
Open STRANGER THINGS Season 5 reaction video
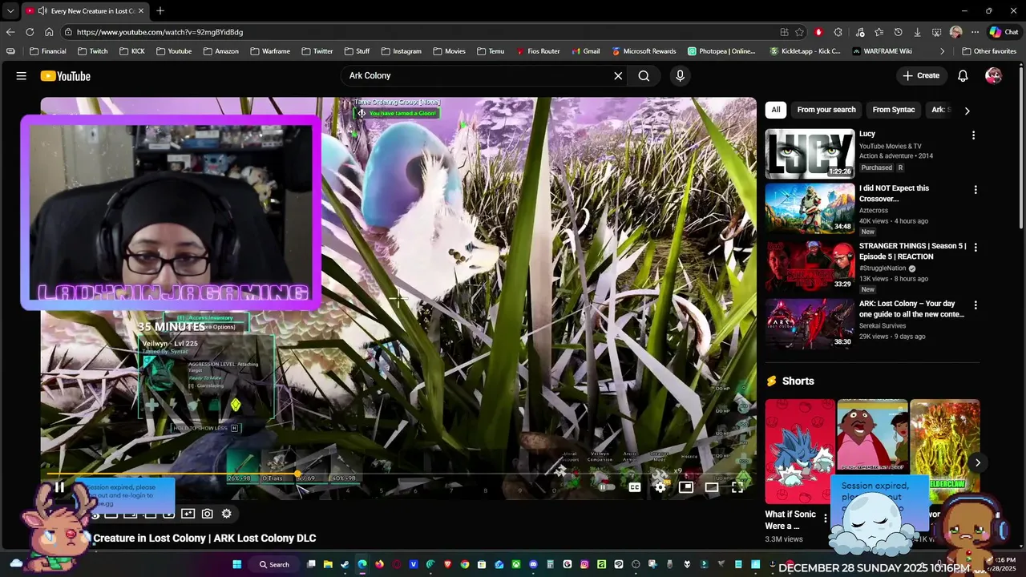810,266
